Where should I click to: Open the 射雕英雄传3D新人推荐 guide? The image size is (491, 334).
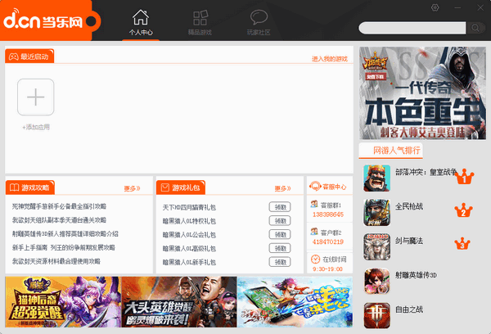coord(65,234)
